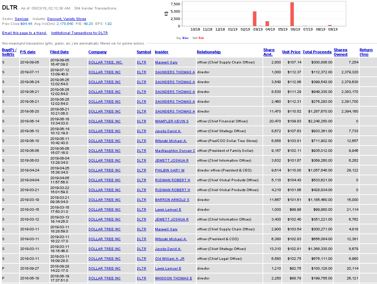Click DLTR symbol in WHIDDON THOMAS E row
Image resolution: width=377 pixels, height=284 pixels.
coord(141,278)
